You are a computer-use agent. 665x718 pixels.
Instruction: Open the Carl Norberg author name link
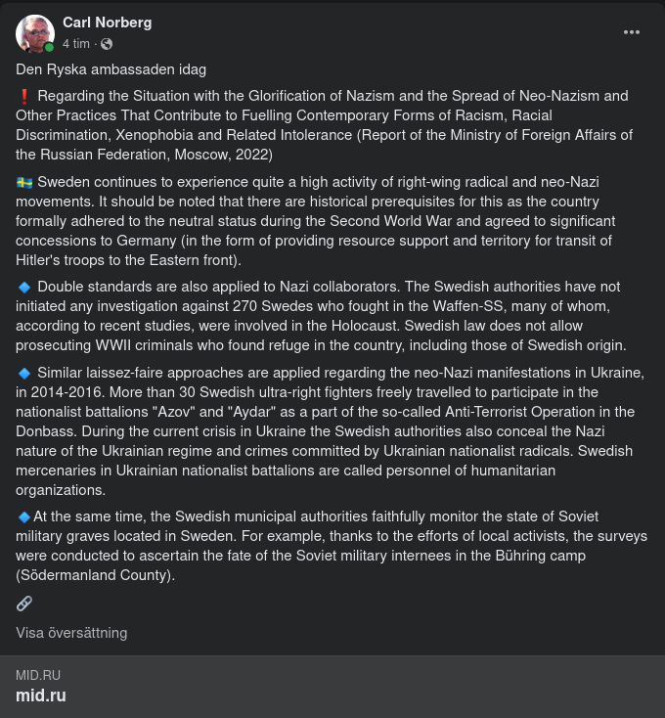[x=107, y=22]
